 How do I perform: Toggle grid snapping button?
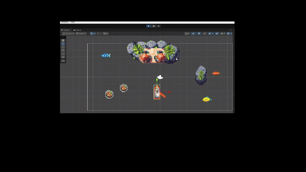click(x=98, y=34)
